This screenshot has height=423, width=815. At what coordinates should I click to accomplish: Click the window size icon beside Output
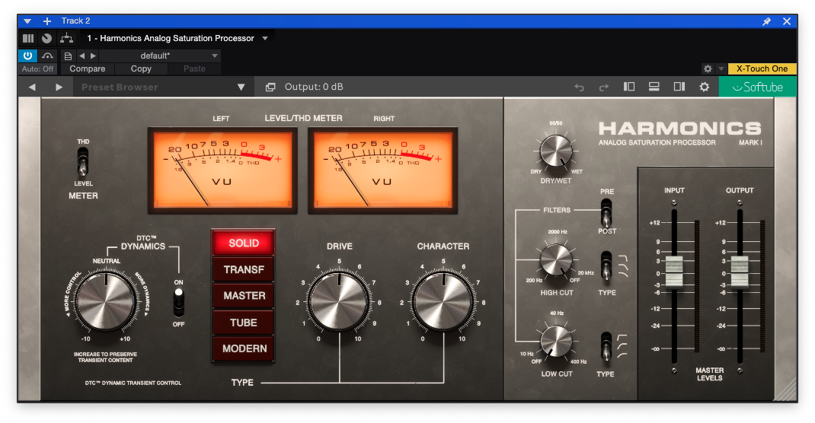270,87
